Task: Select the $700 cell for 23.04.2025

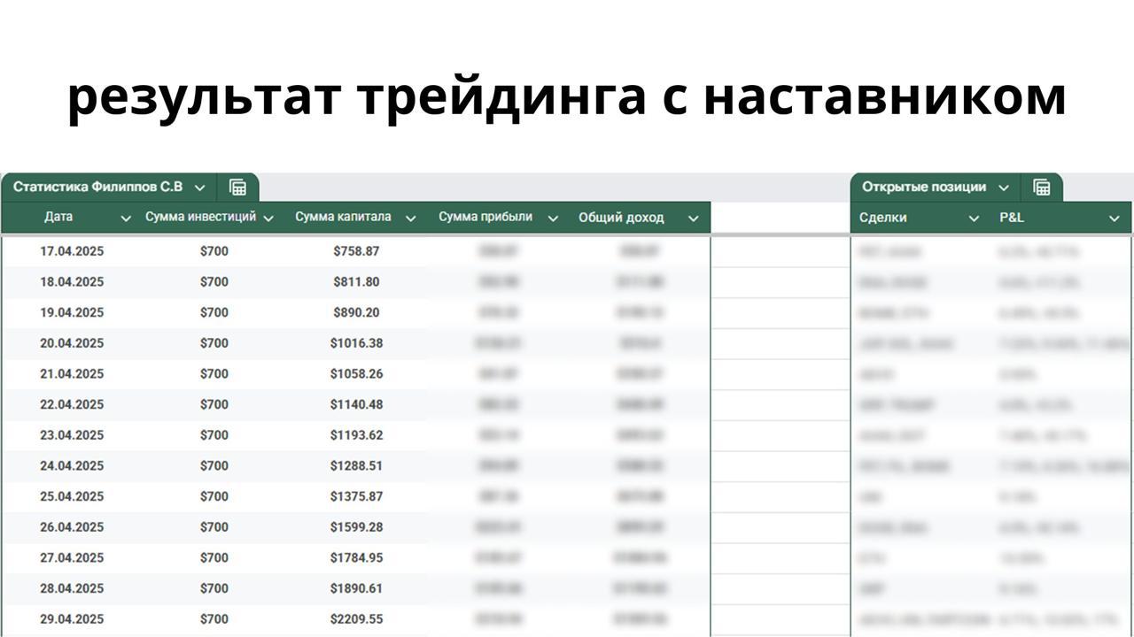Action: click(214, 435)
